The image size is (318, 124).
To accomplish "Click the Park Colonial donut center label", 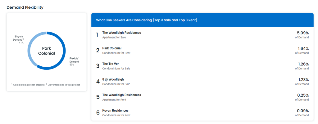I will [x=47, y=51].
